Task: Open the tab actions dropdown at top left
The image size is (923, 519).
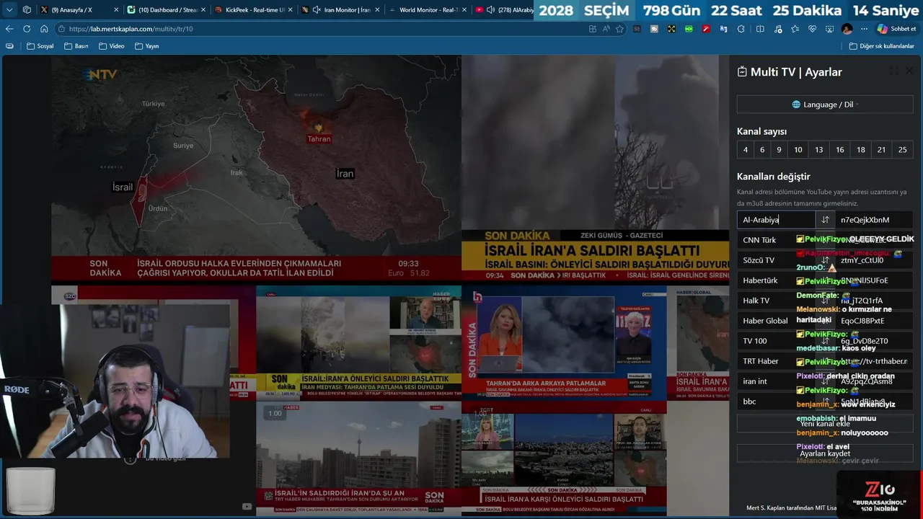Action: coord(9,10)
